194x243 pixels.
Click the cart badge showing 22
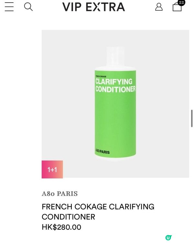[x=181, y=3]
